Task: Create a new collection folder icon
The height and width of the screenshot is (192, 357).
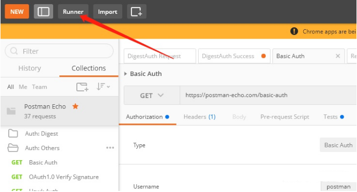Action: [82, 87]
